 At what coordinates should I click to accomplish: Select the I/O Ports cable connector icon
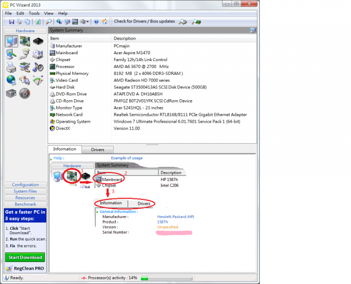[x=25, y=54]
